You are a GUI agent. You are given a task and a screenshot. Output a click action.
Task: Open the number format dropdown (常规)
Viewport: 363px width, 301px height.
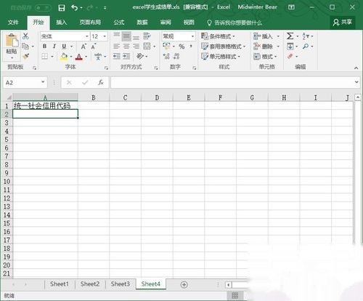click(x=192, y=36)
